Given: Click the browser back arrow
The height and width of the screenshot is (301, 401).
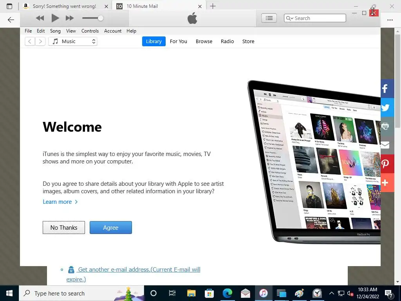Looking at the screenshot, I should pos(11,20).
